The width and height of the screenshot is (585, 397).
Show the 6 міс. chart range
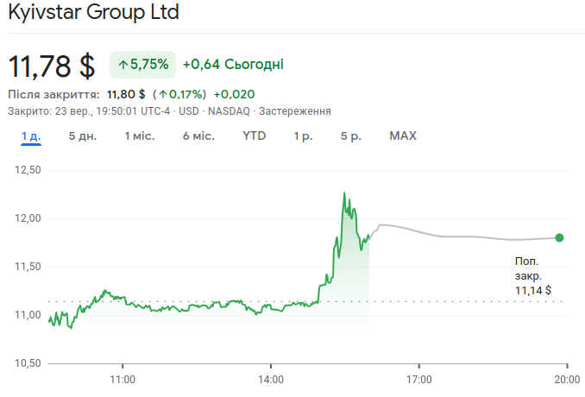tap(198, 136)
